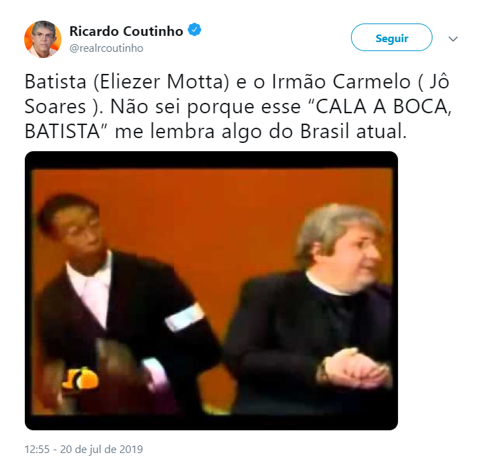Visit the @realrcoutinho handle link
Image resolution: width=485 pixels, height=462 pixels.
tap(106, 48)
